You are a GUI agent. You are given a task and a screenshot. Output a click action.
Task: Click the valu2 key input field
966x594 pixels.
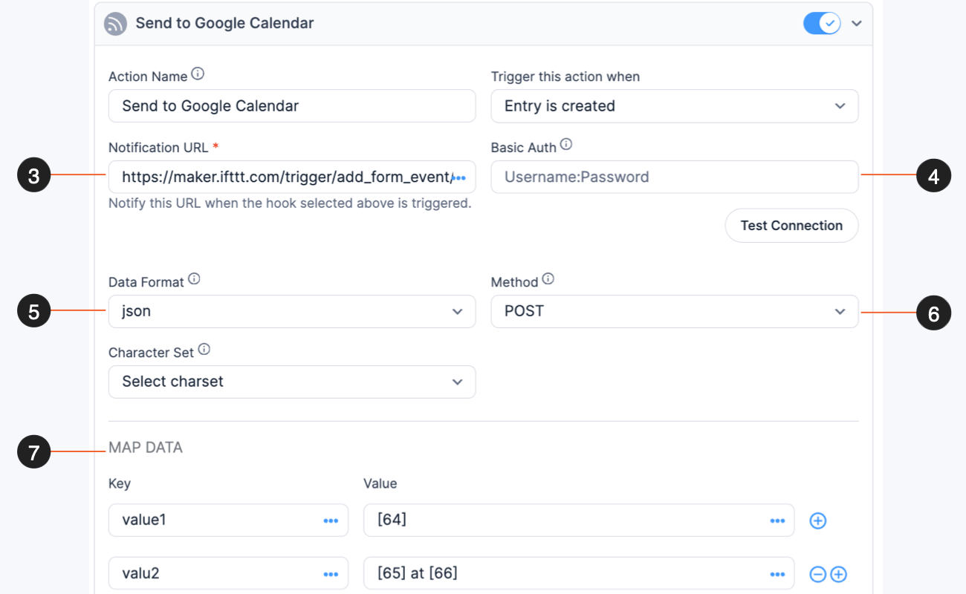point(228,573)
